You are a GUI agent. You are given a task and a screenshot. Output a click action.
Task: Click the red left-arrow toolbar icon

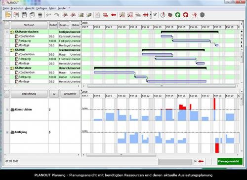click(114, 15)
